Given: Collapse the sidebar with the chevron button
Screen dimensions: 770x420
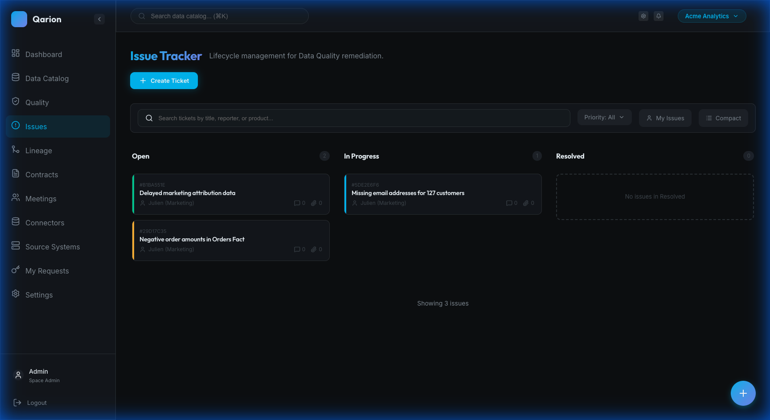Looking at the screenshot, I should coord(99,19).
